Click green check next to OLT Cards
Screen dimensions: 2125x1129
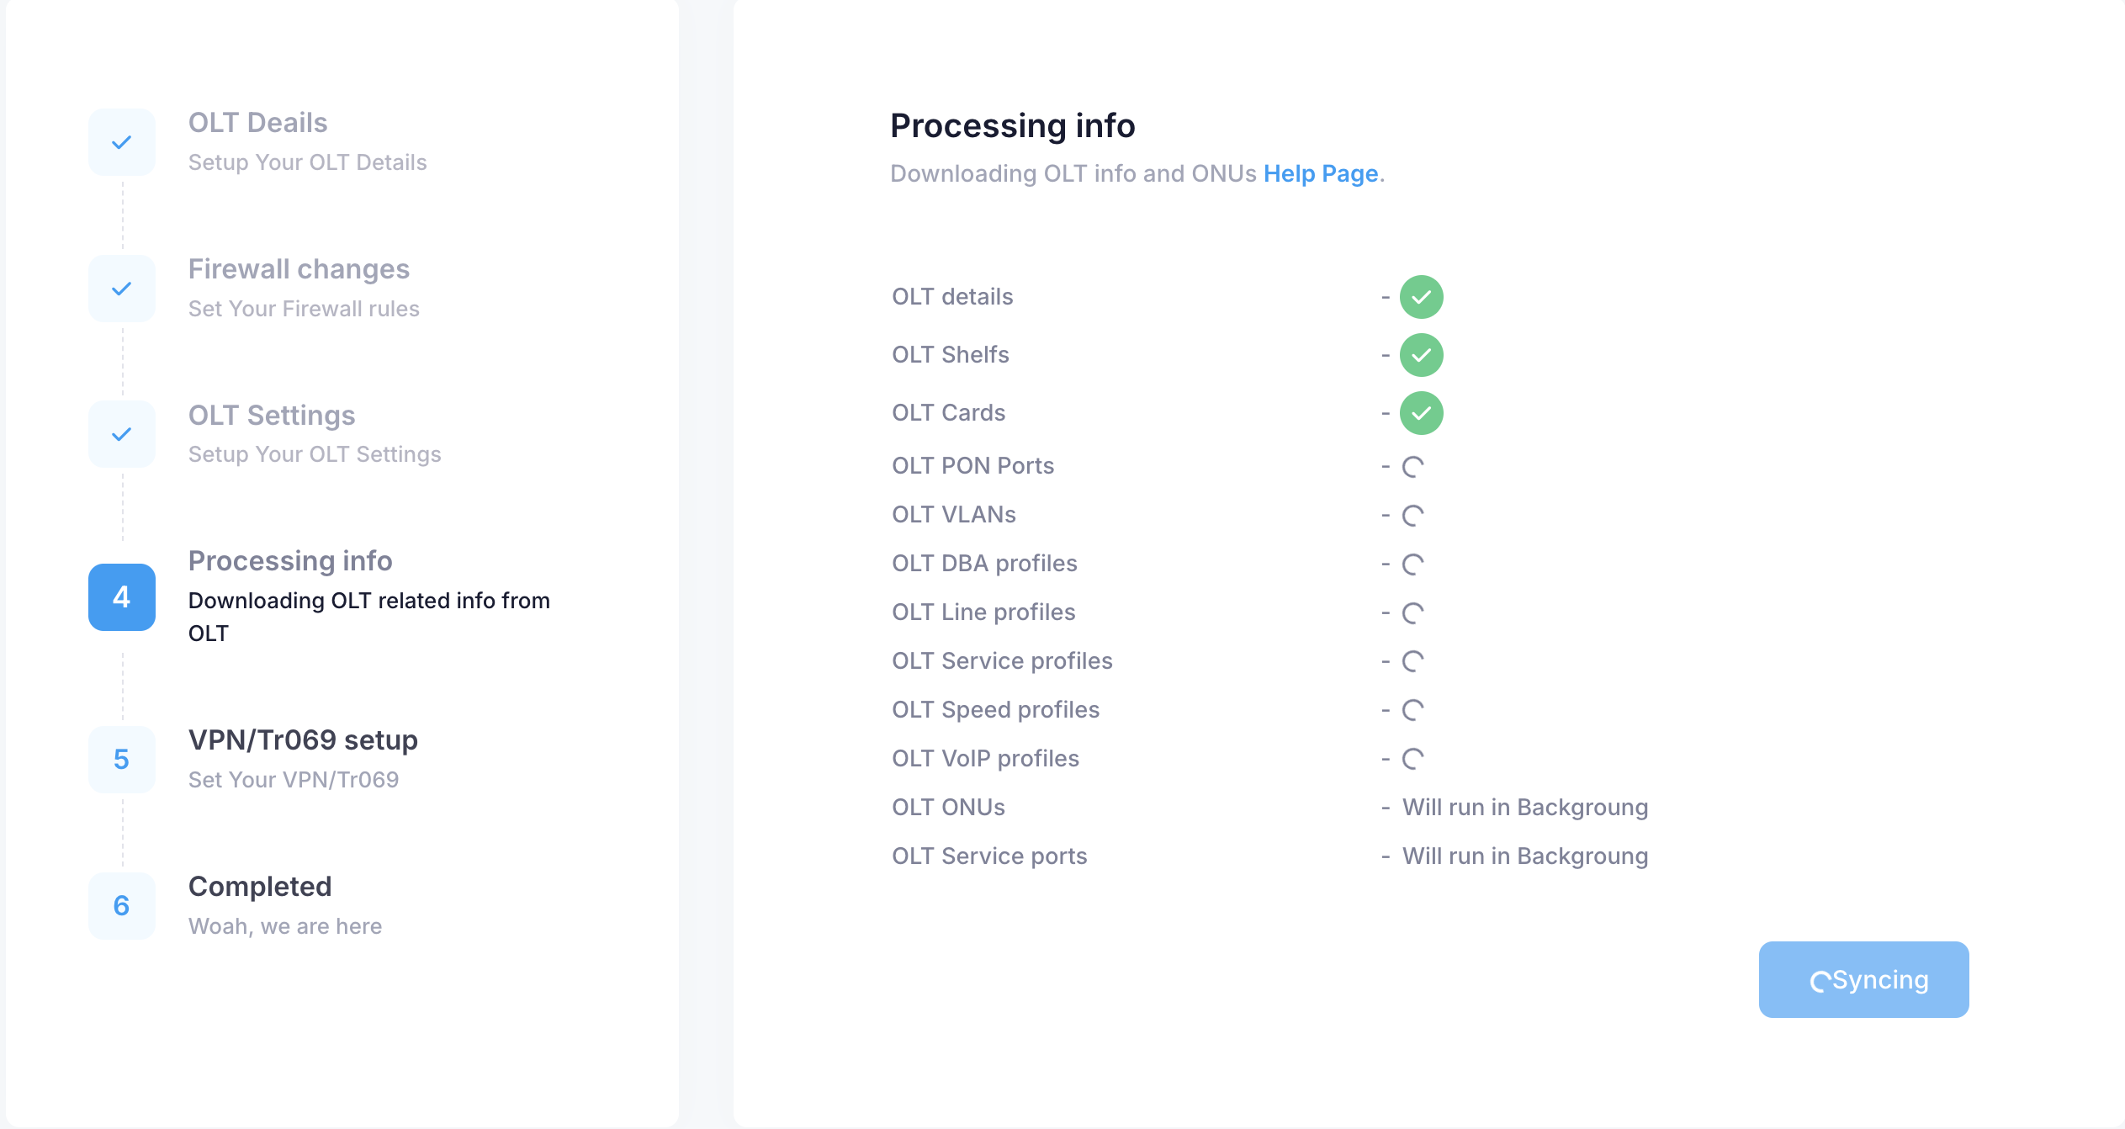pos(1421,413)
